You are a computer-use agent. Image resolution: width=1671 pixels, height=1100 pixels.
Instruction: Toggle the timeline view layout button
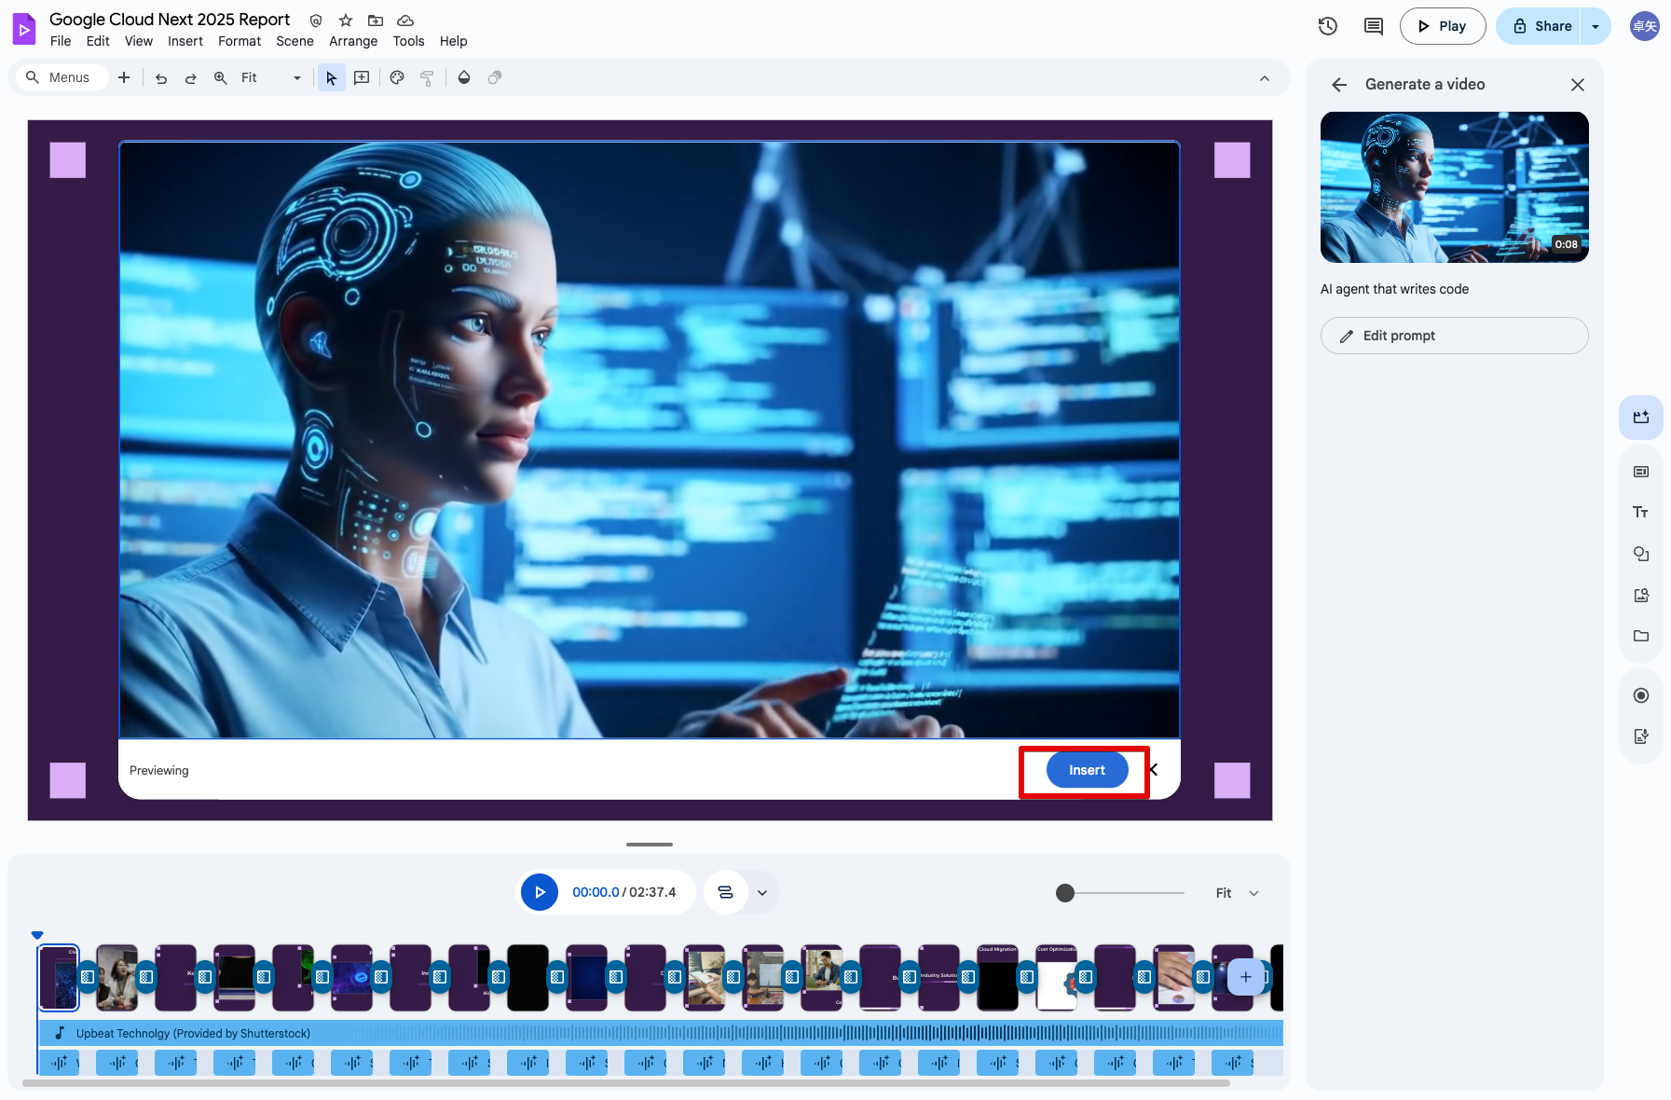[726, 892]
